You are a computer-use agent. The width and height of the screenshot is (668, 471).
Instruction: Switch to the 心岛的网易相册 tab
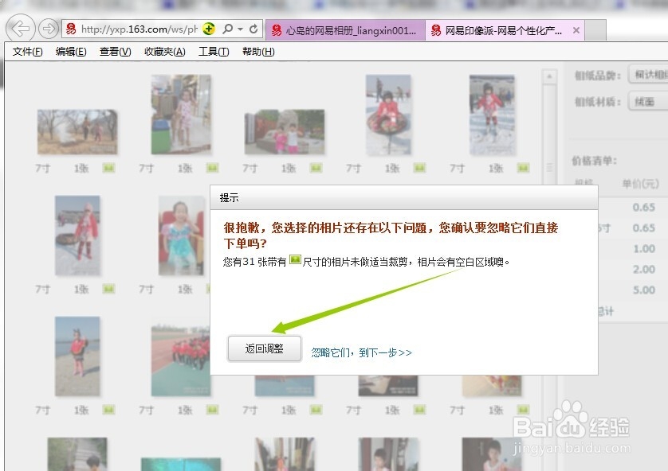[x=345, y=30]
